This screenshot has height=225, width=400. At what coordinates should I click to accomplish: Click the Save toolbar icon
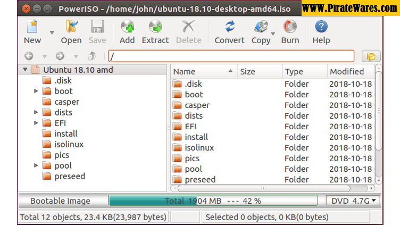[97, 27]
